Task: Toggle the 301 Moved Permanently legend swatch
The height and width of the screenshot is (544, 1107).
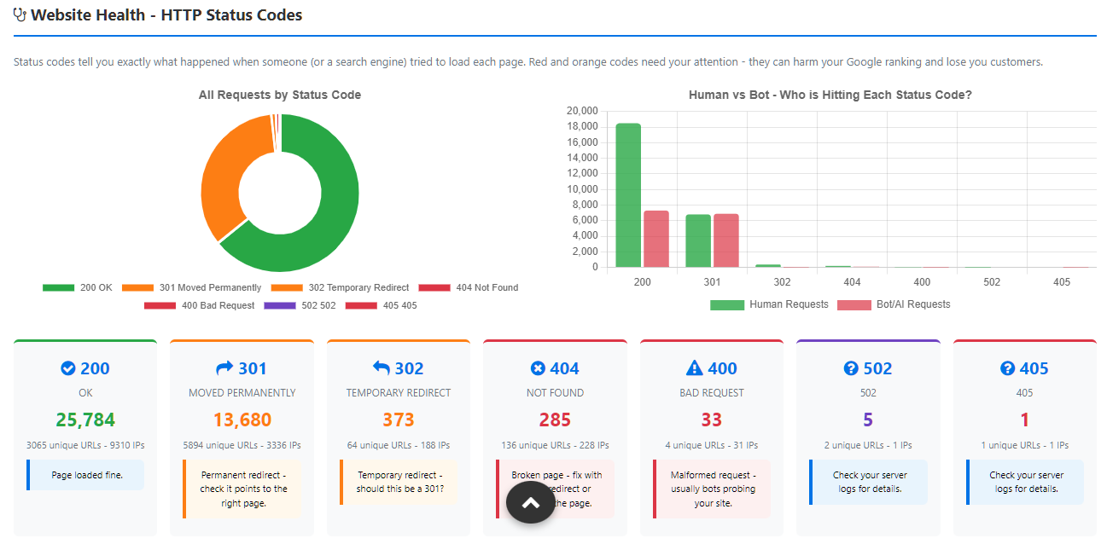Action: point(138,287)
